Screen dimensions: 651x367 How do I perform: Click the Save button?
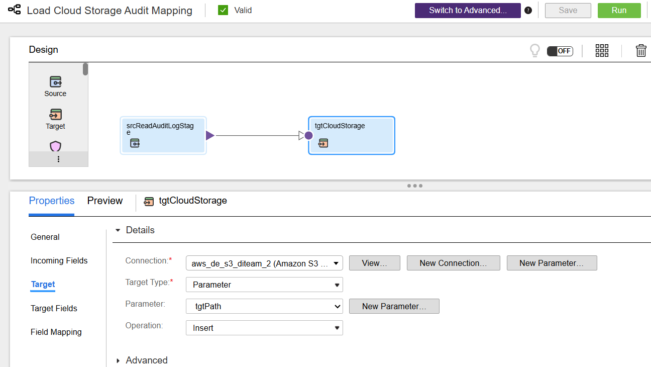tap(568, 11)
